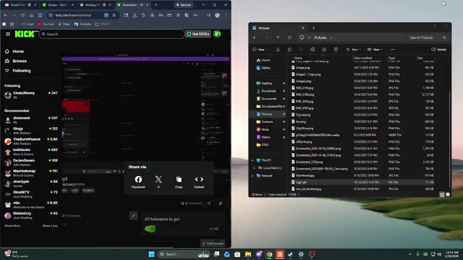Open Kick profile avatar in header

click(217, 34)
